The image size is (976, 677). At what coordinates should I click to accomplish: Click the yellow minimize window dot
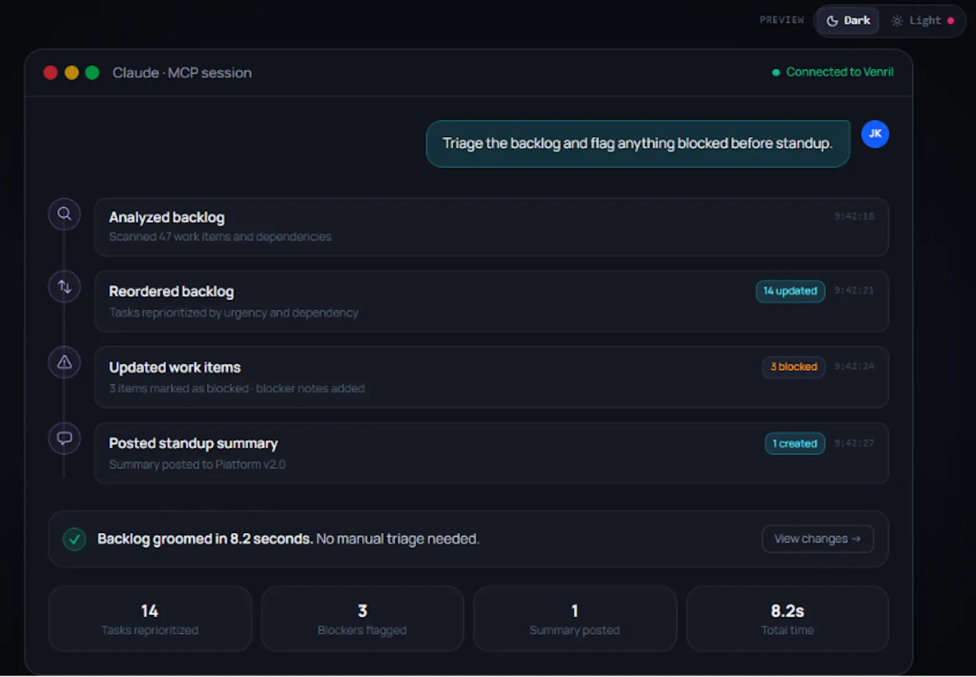71,73
